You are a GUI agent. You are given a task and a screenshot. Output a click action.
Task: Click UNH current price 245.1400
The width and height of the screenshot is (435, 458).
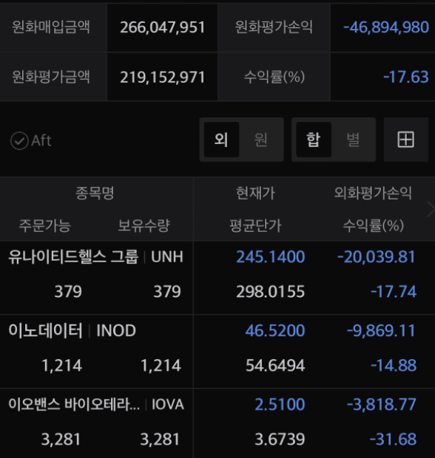pos(271,257)
